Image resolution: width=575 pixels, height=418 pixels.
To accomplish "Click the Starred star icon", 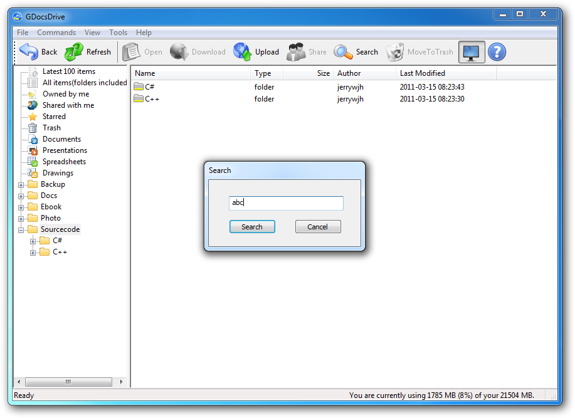I will tap(33, 117).
